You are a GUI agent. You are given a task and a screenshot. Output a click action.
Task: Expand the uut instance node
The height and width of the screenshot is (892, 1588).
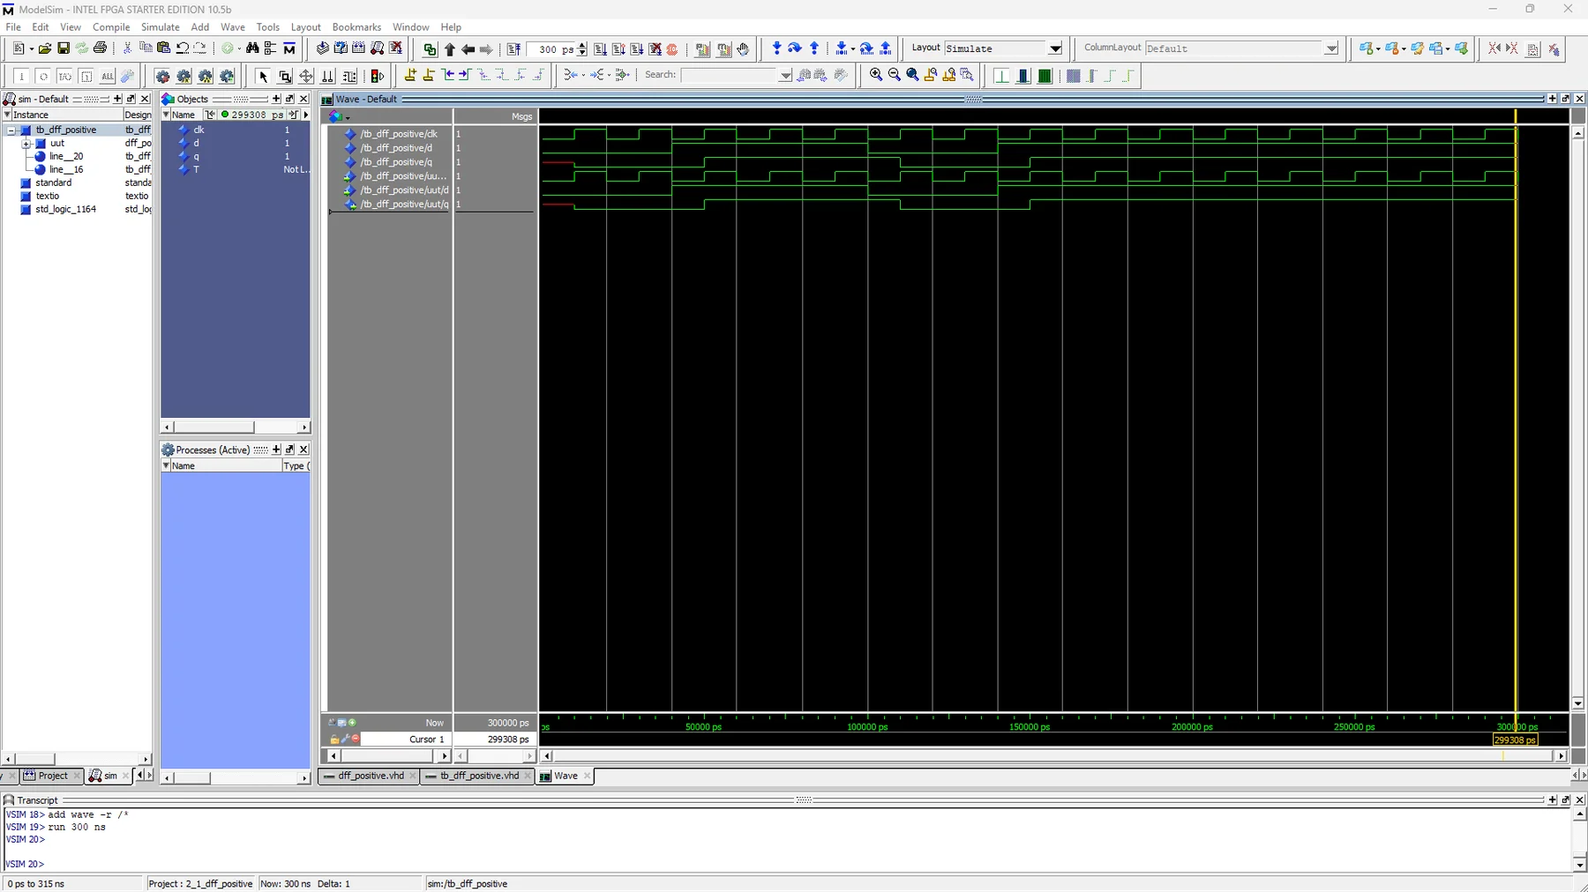click(x=26, y=143)
